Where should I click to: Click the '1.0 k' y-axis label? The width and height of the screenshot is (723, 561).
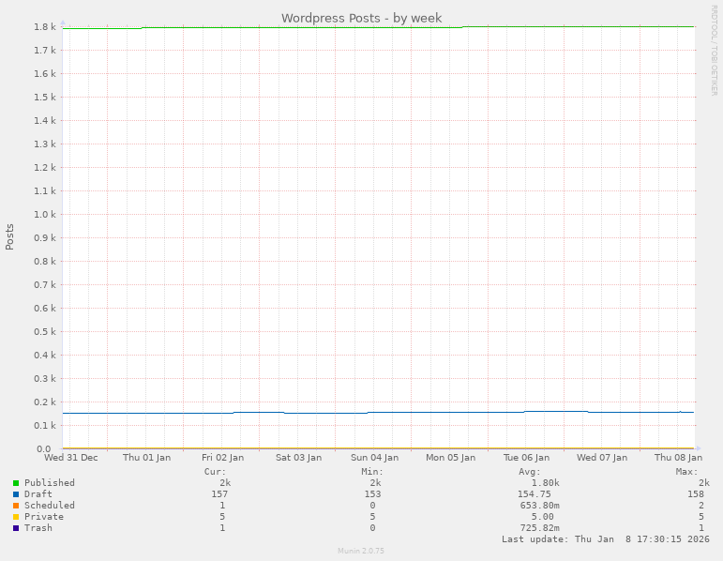tap(45, 215)
